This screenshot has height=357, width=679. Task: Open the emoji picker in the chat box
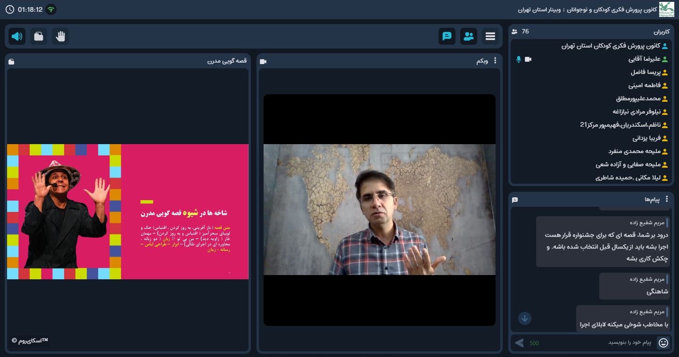coord(664,343)
